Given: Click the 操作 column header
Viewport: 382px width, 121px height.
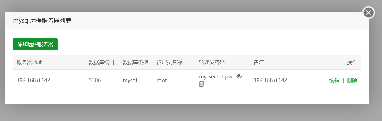Looking at the screenshot, I should coord(352,62).
